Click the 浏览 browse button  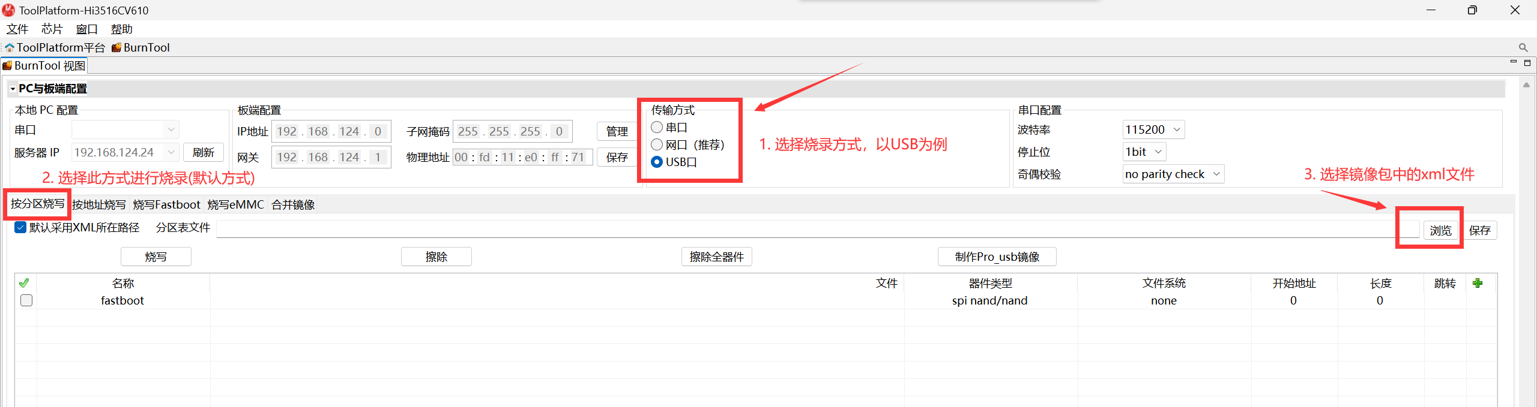tap(1440, 230)
